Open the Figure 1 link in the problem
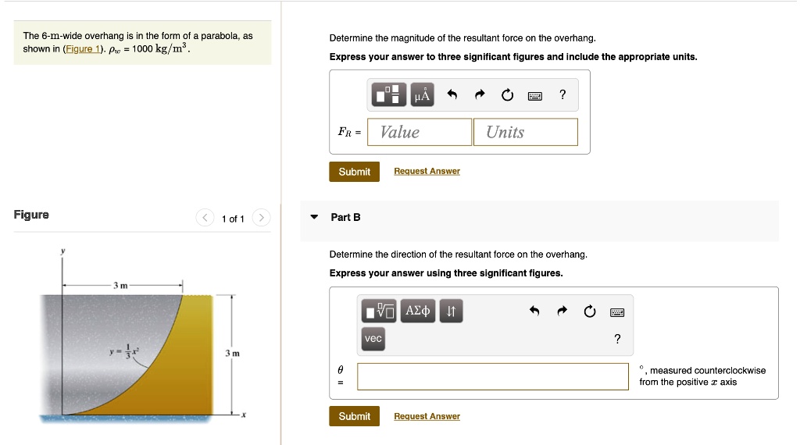Image resolution: width=800 pixels, height=445 pixels. pyautogui.click(x=82, y=49)
